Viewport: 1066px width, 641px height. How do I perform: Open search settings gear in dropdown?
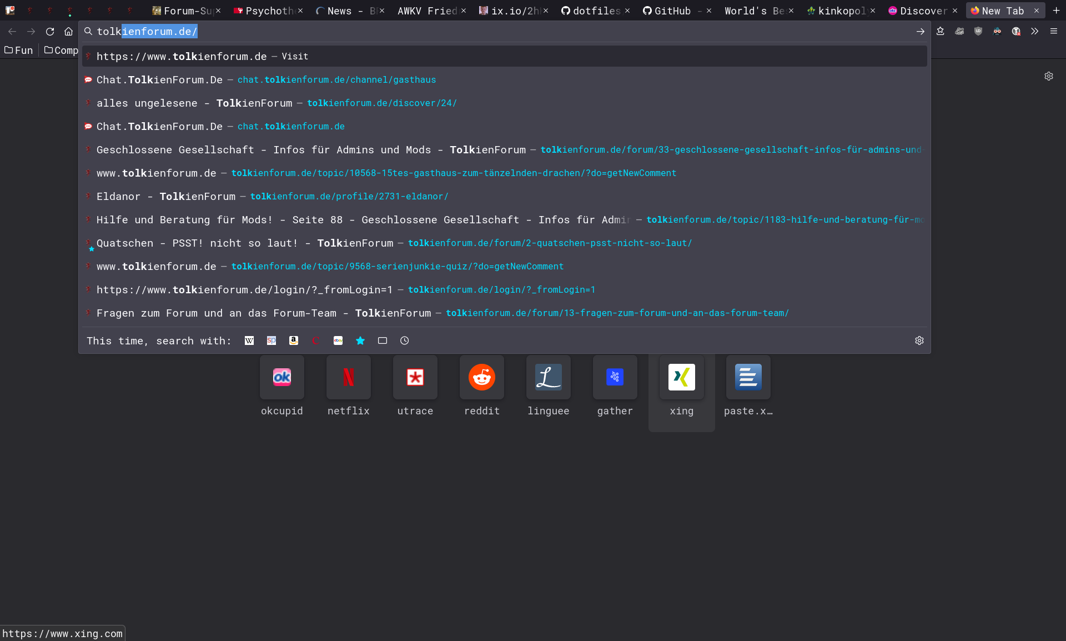click(x=919, y=340)
